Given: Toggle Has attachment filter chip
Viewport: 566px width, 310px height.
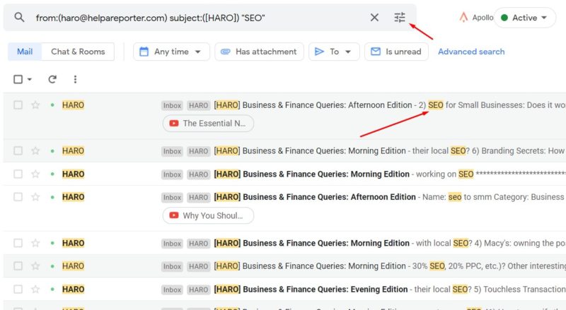Looking at the screenshot, I should coord(259,52).
